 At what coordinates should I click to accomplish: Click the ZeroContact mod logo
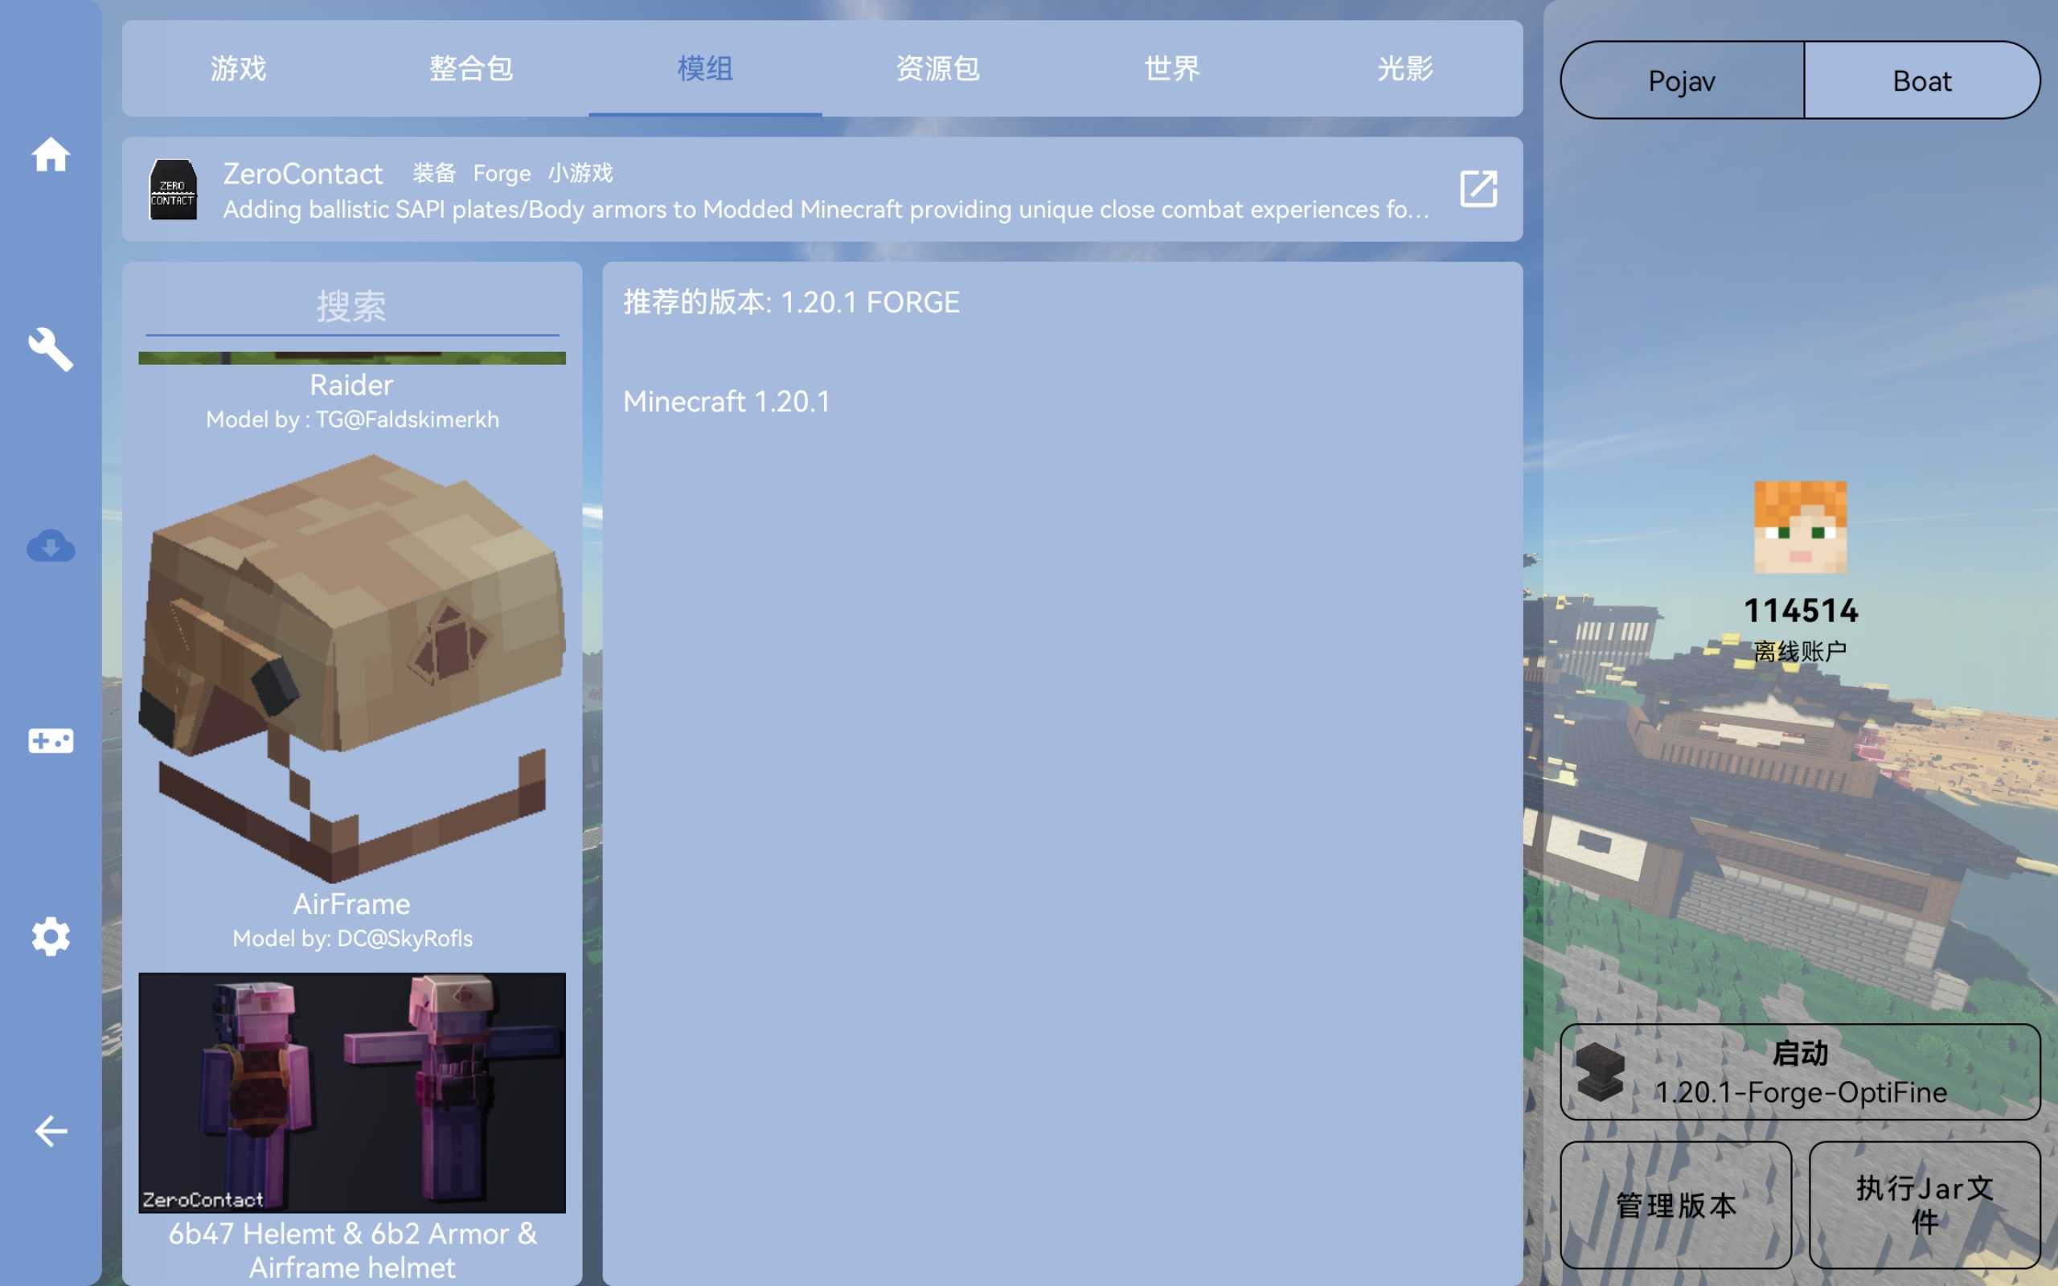[x=173, y=190]
